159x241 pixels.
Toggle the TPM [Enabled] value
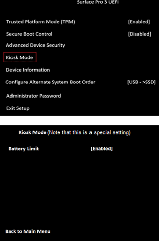coord(139,21)
